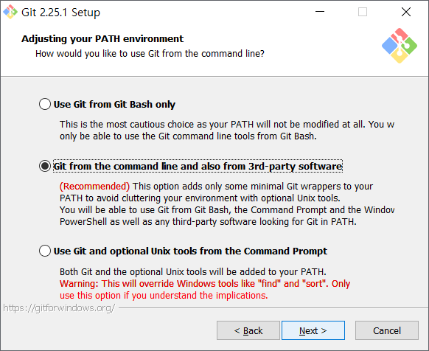Screen dimensions: 429x351
Task: Open the https://gitforwindows.org/ link
Action: (59, 308)
